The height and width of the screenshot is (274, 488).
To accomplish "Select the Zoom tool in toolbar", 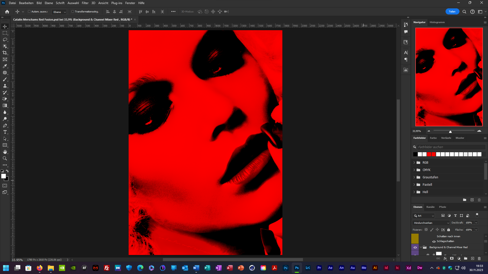I will pyautogui.click(x=5, y=158).
